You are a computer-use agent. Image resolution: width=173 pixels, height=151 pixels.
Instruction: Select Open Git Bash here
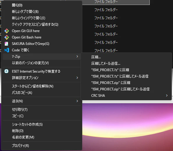42,37
